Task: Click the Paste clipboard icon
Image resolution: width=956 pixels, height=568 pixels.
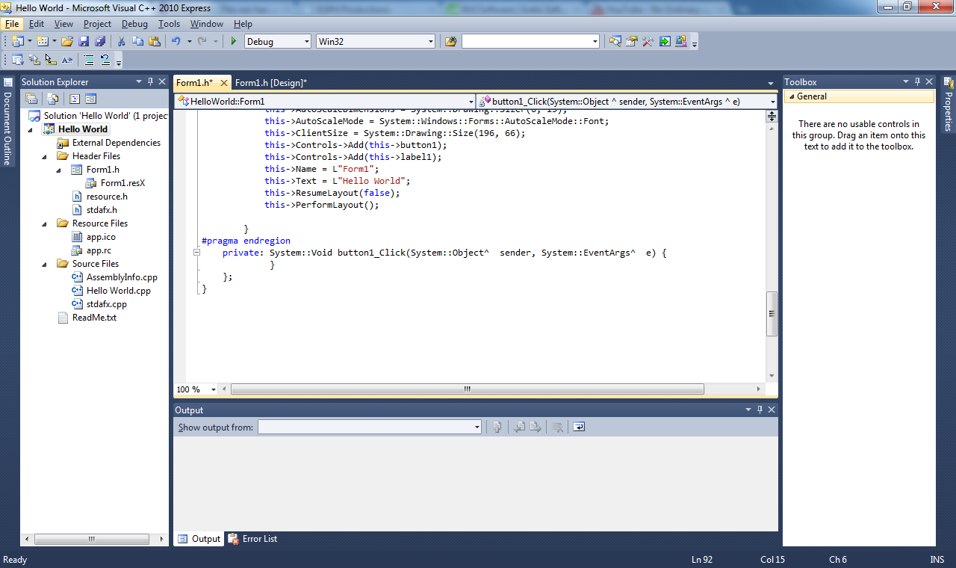Action: (x=155, y=41)
